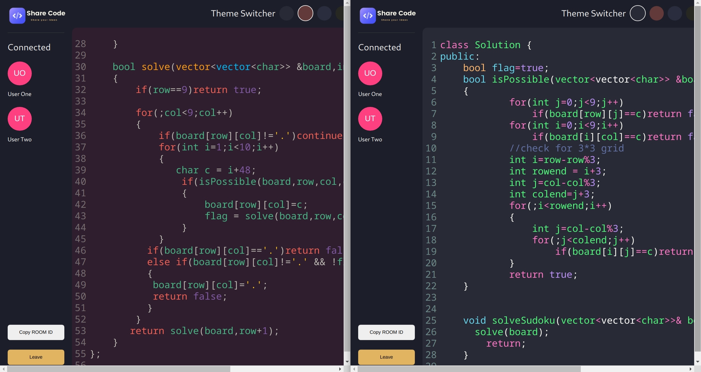Copy the ROOM ID from the right panel
Viewport: 701px width, 372px height.
pyautogui.click(x=386, y=332)
